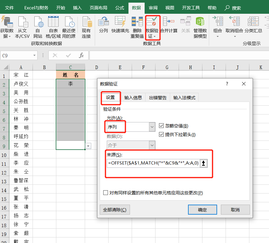
Task: Switch to the 设置 tab
Action: tap(110, 97)
